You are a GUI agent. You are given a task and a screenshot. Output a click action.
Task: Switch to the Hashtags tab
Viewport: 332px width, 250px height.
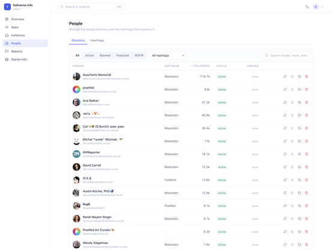pos(97,40)
